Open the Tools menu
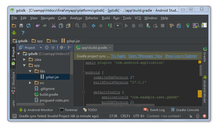This screenshot has width=219, height=130. coord(127,18)
